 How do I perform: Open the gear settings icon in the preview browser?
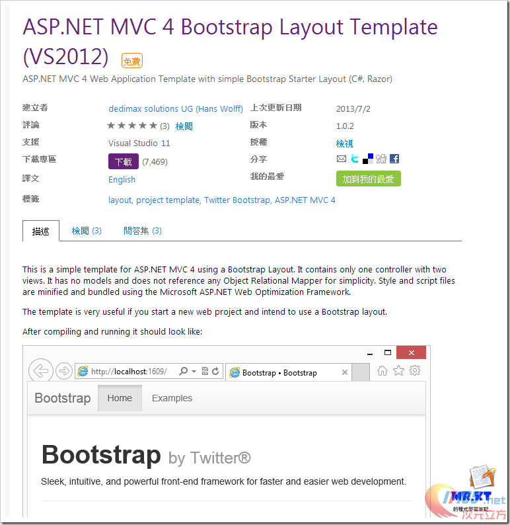[x=415, y=370]
